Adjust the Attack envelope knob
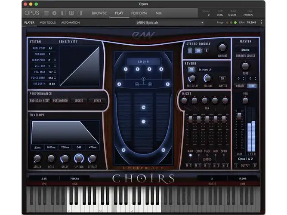Viewport: 287px width, 215px height. 37,159
